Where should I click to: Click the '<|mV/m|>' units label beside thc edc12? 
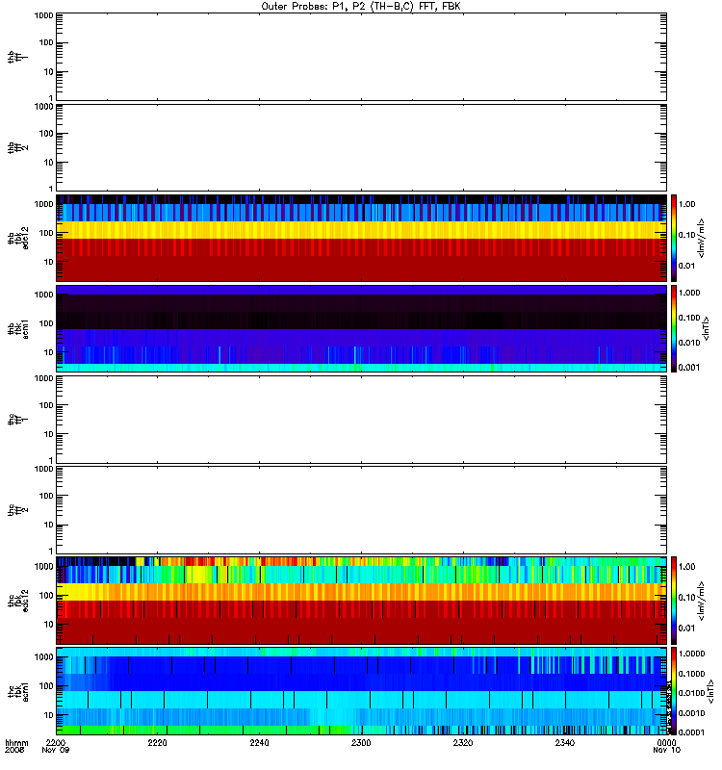pyautogui.click(x=702, y=601)
